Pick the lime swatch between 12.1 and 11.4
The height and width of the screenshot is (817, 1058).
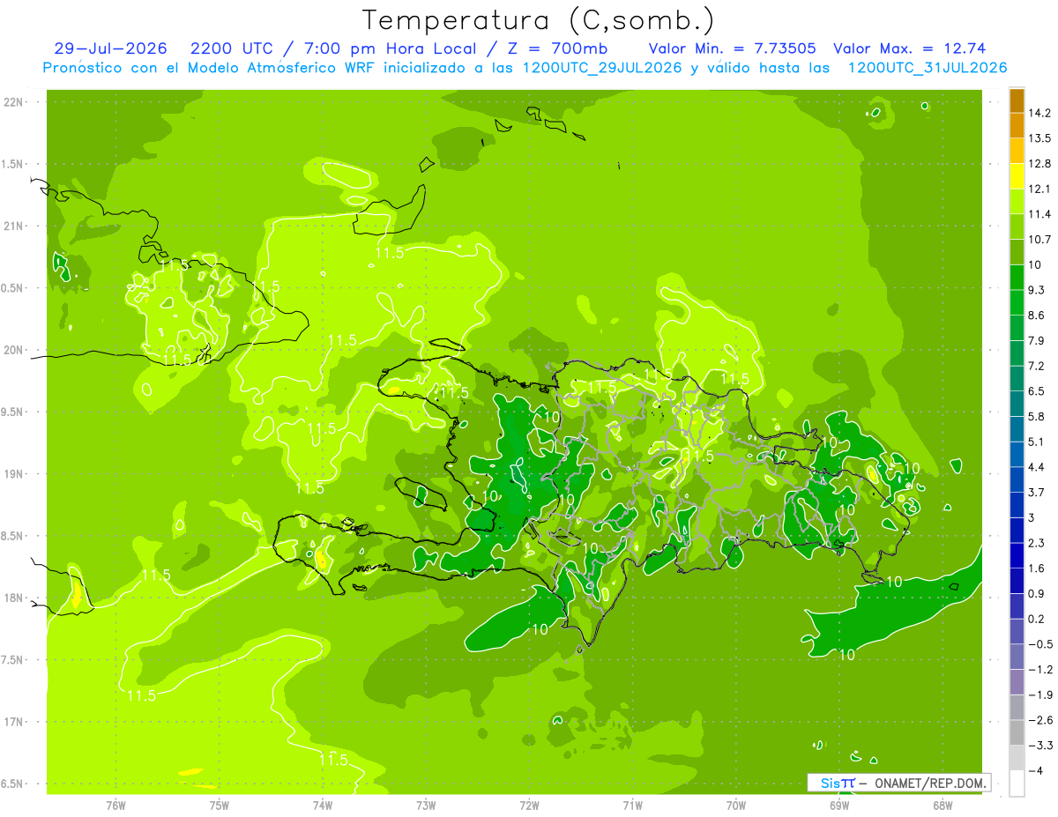1017,202
